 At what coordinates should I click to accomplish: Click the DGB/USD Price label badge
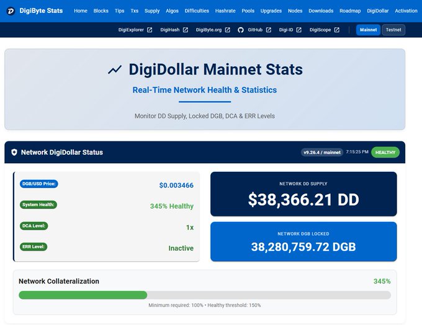(38, 184)
